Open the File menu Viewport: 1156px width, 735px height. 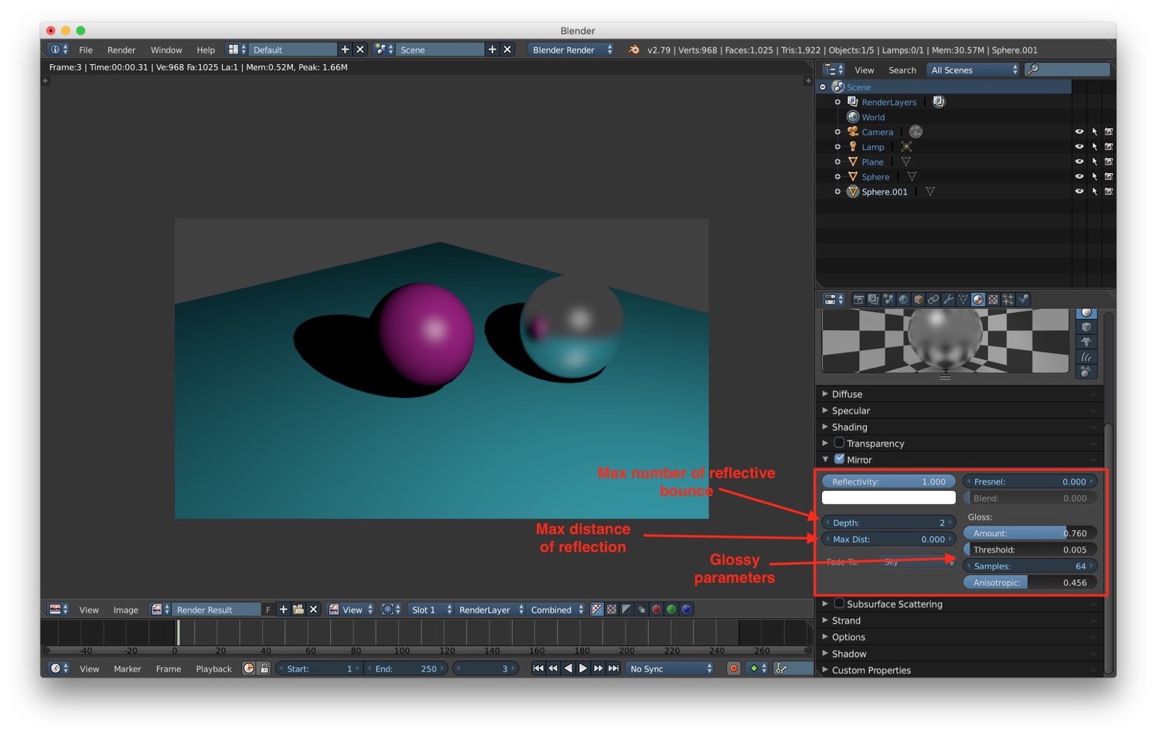click(x=86, y=49)
